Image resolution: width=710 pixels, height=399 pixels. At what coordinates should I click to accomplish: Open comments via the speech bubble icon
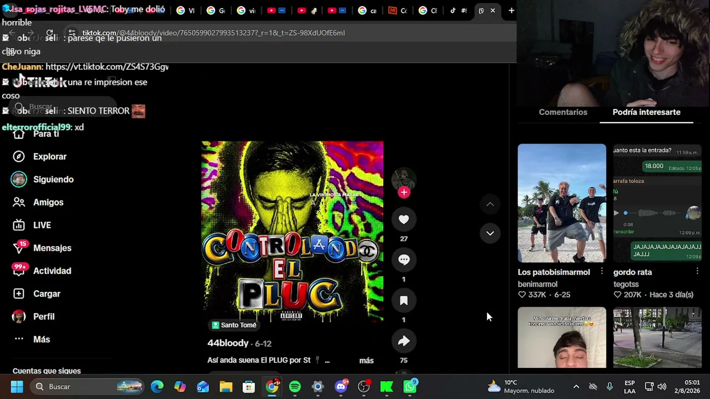(404, 259)
